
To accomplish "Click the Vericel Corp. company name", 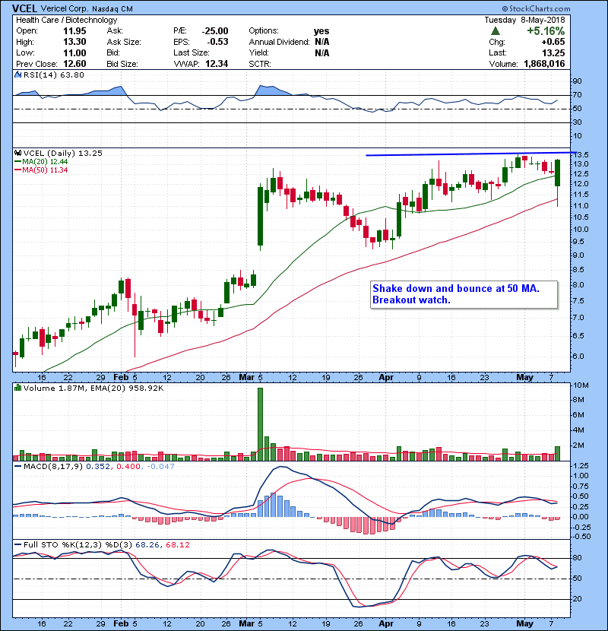I will pos(65,8).
